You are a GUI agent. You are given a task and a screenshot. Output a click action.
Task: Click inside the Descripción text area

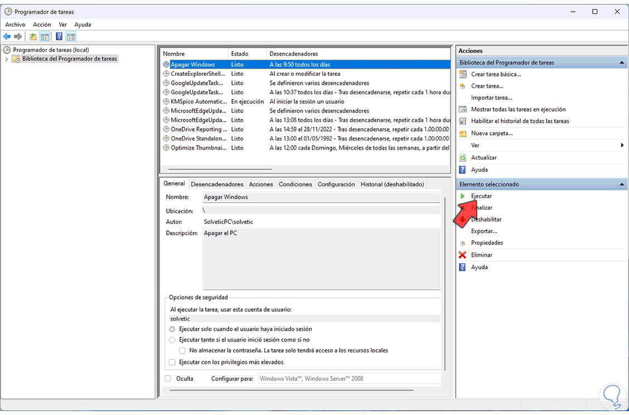click(322, 259)
